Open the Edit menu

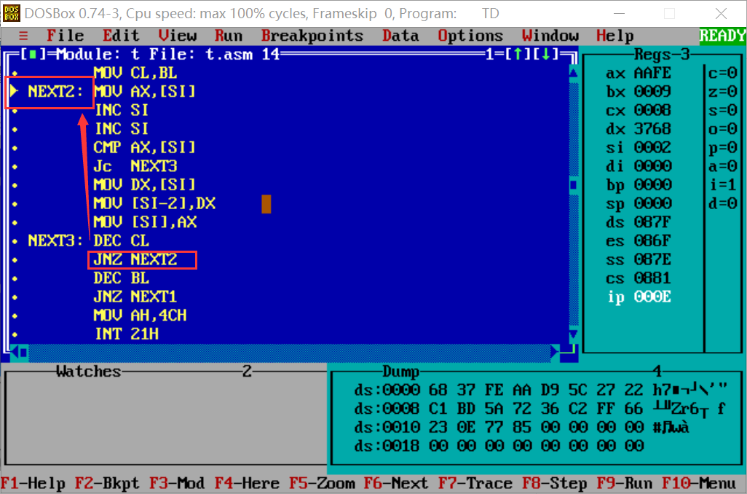click(121, 36)
